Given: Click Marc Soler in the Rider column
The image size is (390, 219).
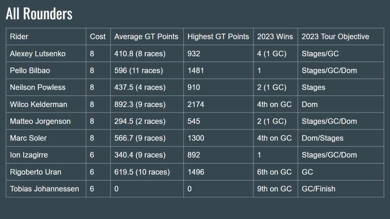Looking at the screenshot, I should (x=28, y=138).
